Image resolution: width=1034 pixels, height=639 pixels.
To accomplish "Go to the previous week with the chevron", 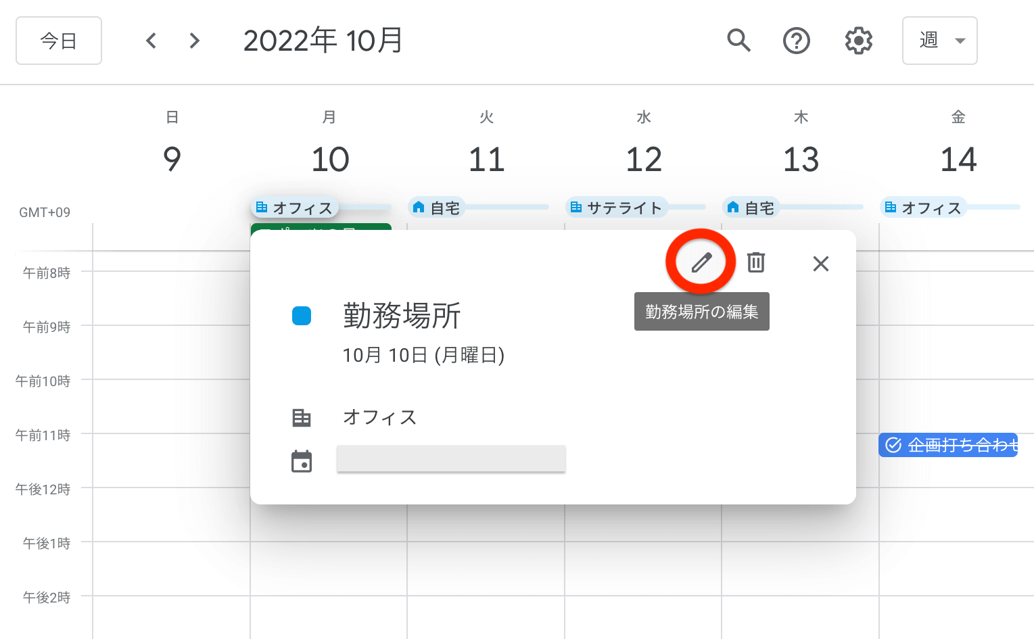I will point(150,41).
